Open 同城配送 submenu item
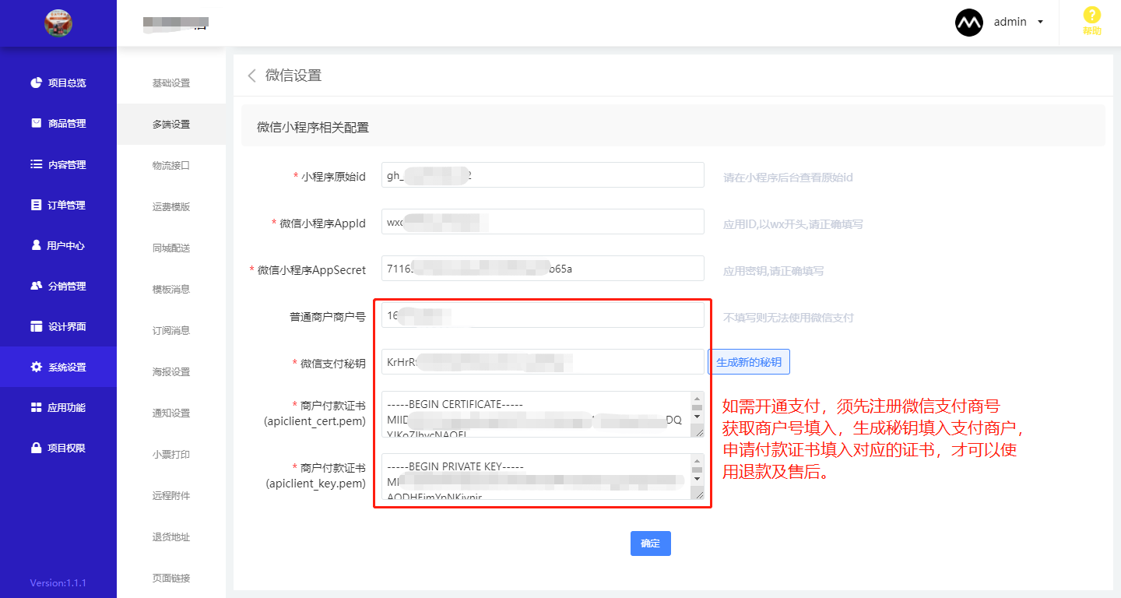Image resolution: width=1121 pixels, height=598 pixels. pos(171,248)
